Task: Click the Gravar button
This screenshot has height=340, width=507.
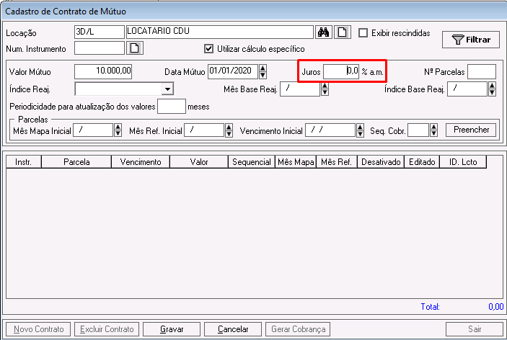Action: point(172,329)
